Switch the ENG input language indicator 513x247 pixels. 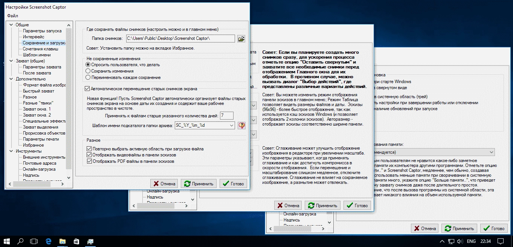pos(471,241)
